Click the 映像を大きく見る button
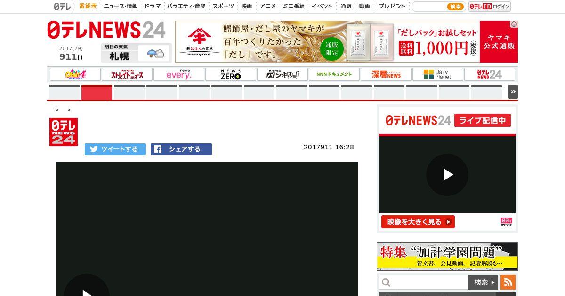Viewport: 565px width, 296px height. click(x=418, y=222)
